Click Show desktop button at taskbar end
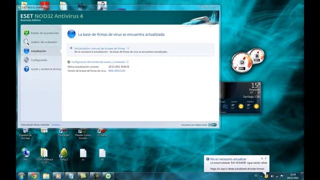320x180 pixels. [x=302, y=176]
